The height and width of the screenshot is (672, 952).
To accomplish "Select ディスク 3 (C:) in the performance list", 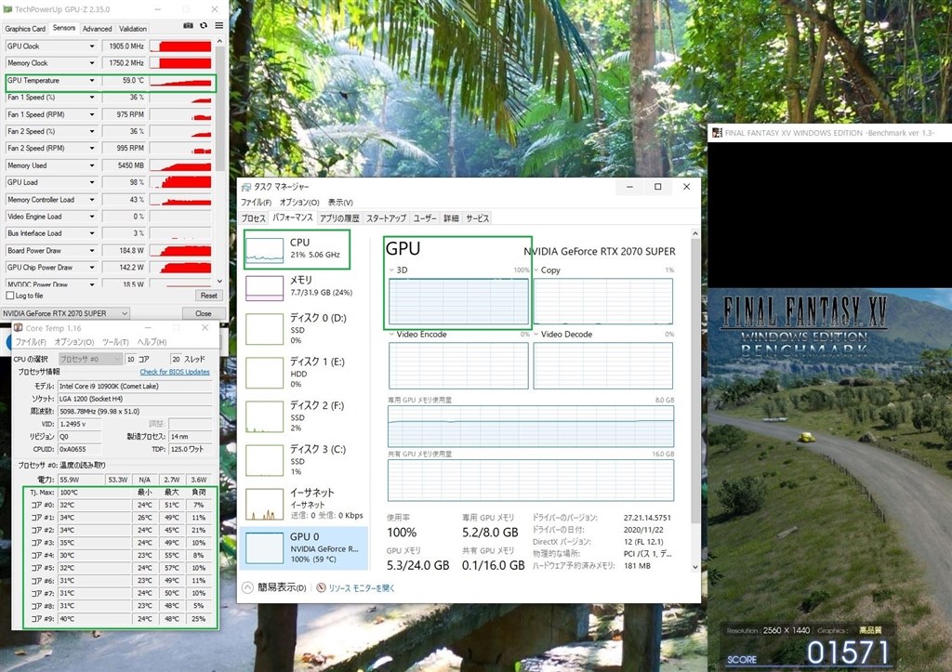I will [304, 459].
